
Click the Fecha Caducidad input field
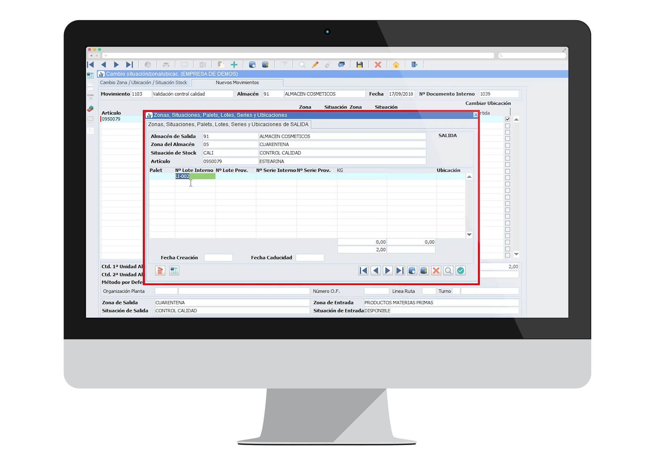coord(310,258)
